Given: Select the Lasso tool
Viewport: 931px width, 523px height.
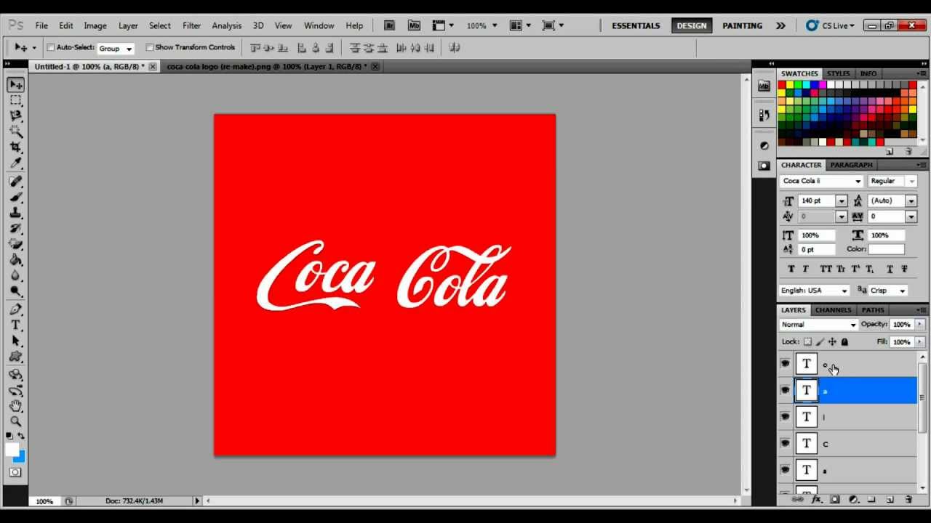Looking at the screenshot, I should click(16, 116).
